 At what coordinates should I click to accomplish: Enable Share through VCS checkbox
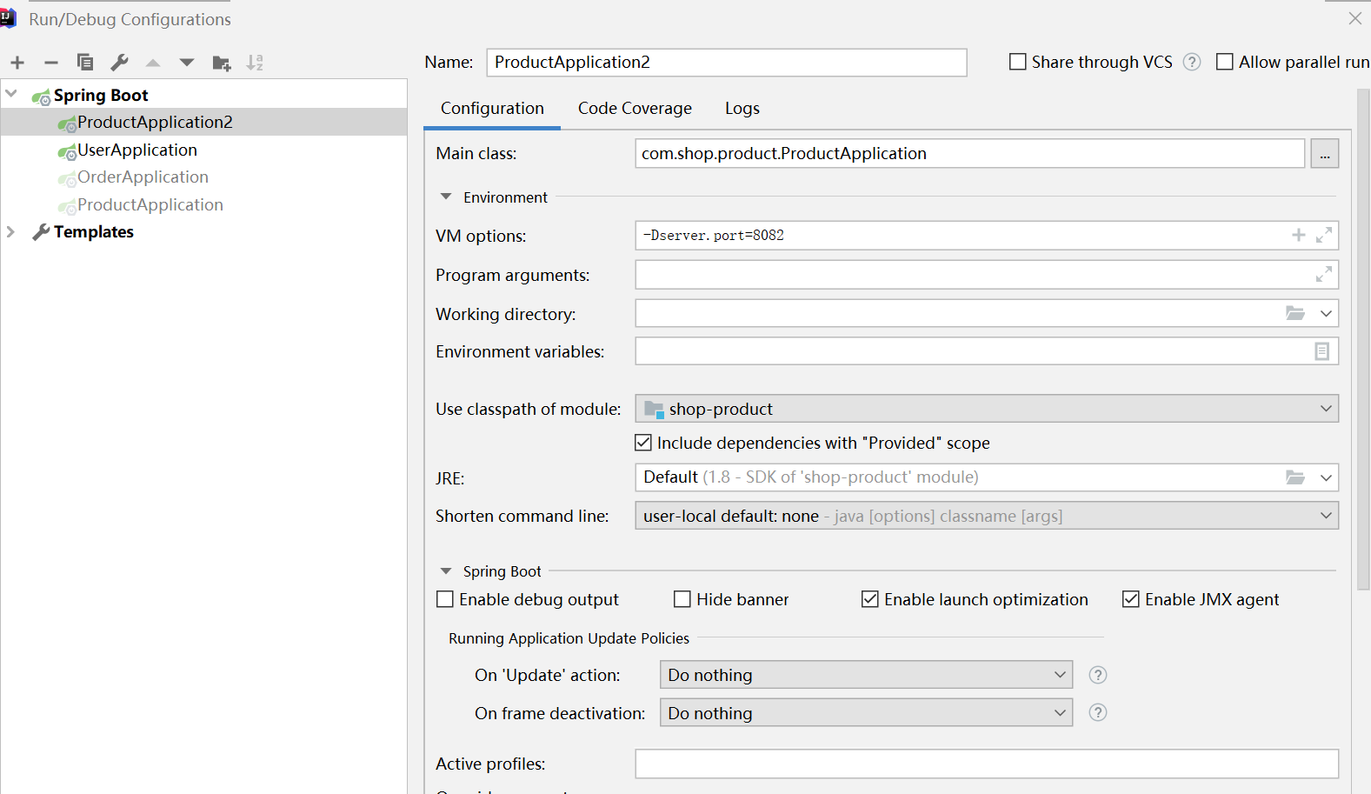(1017, 62)
